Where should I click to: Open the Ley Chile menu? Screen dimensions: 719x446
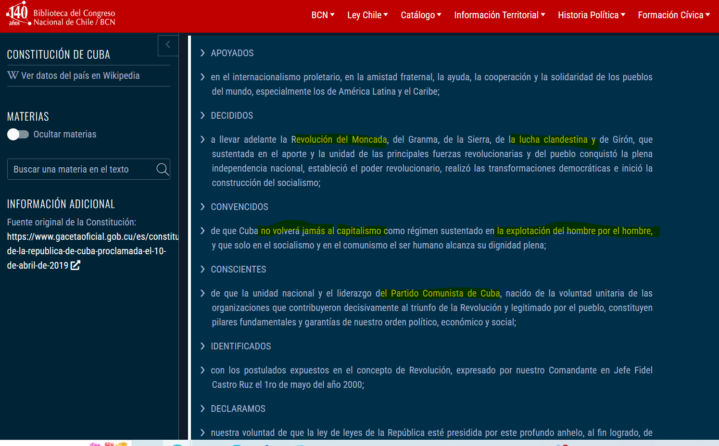tap(367, 15)
